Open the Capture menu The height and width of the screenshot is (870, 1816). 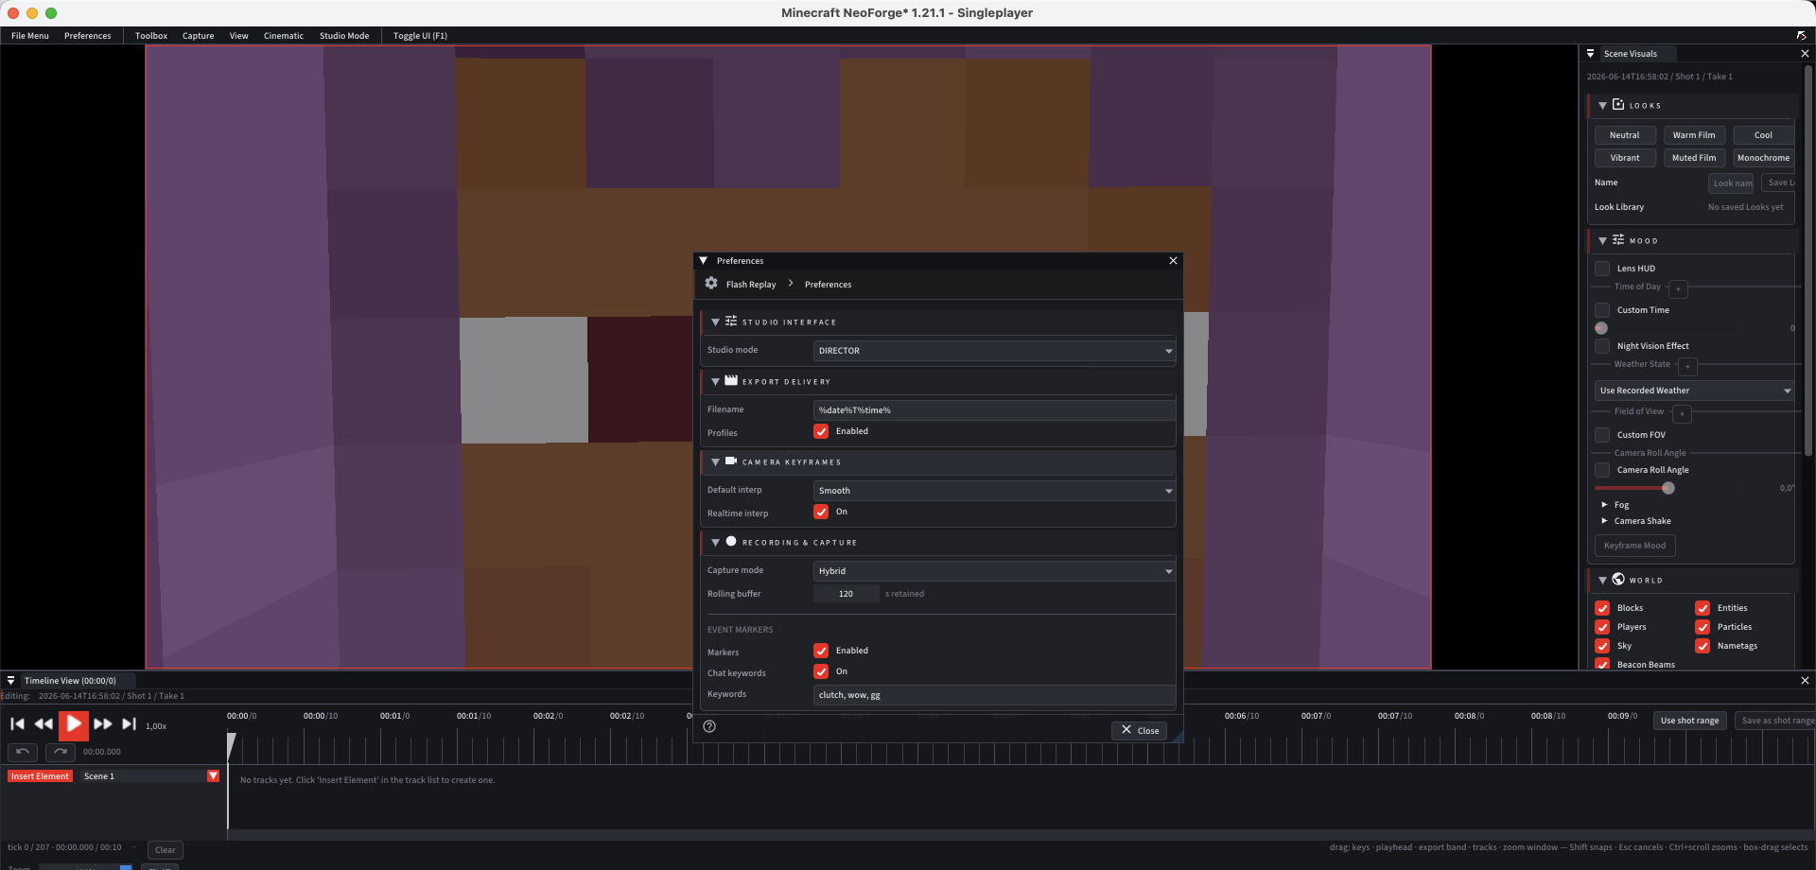coord(198,36)
